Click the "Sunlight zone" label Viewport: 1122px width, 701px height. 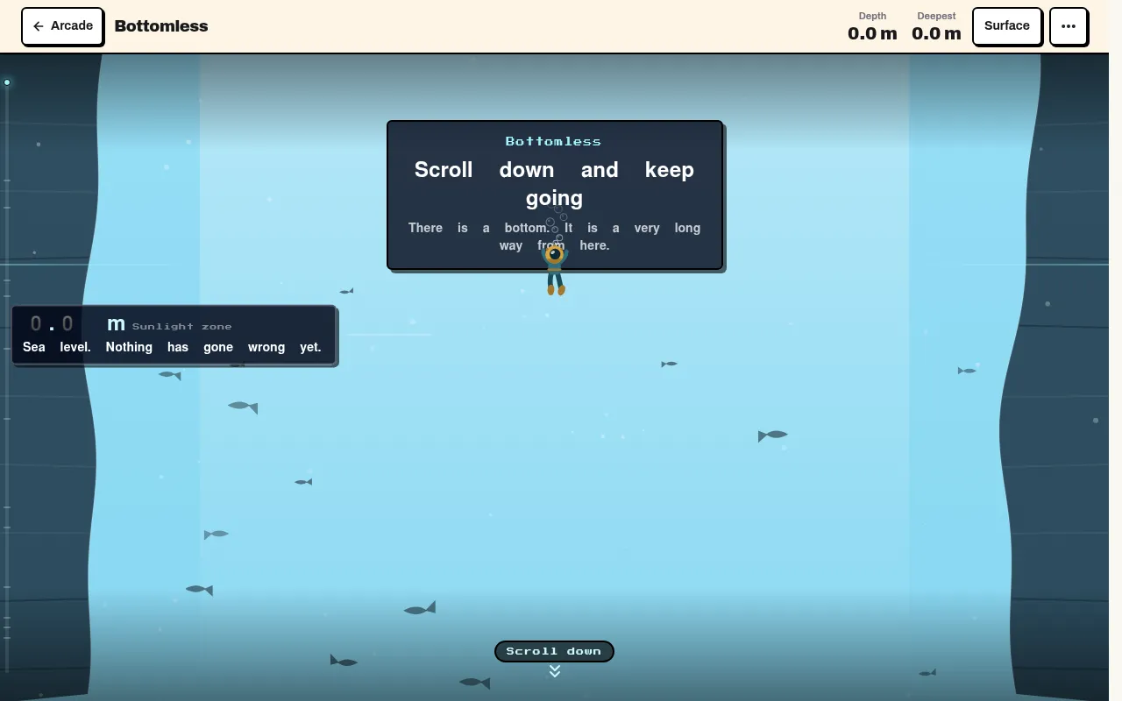coord(182,327)
